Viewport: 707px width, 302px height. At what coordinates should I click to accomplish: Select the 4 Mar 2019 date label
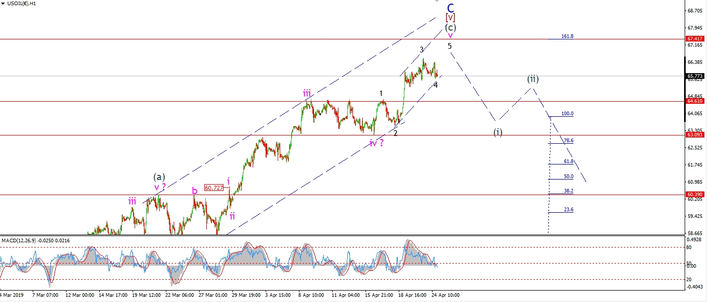pyautogui.click(x=11, y=295)
